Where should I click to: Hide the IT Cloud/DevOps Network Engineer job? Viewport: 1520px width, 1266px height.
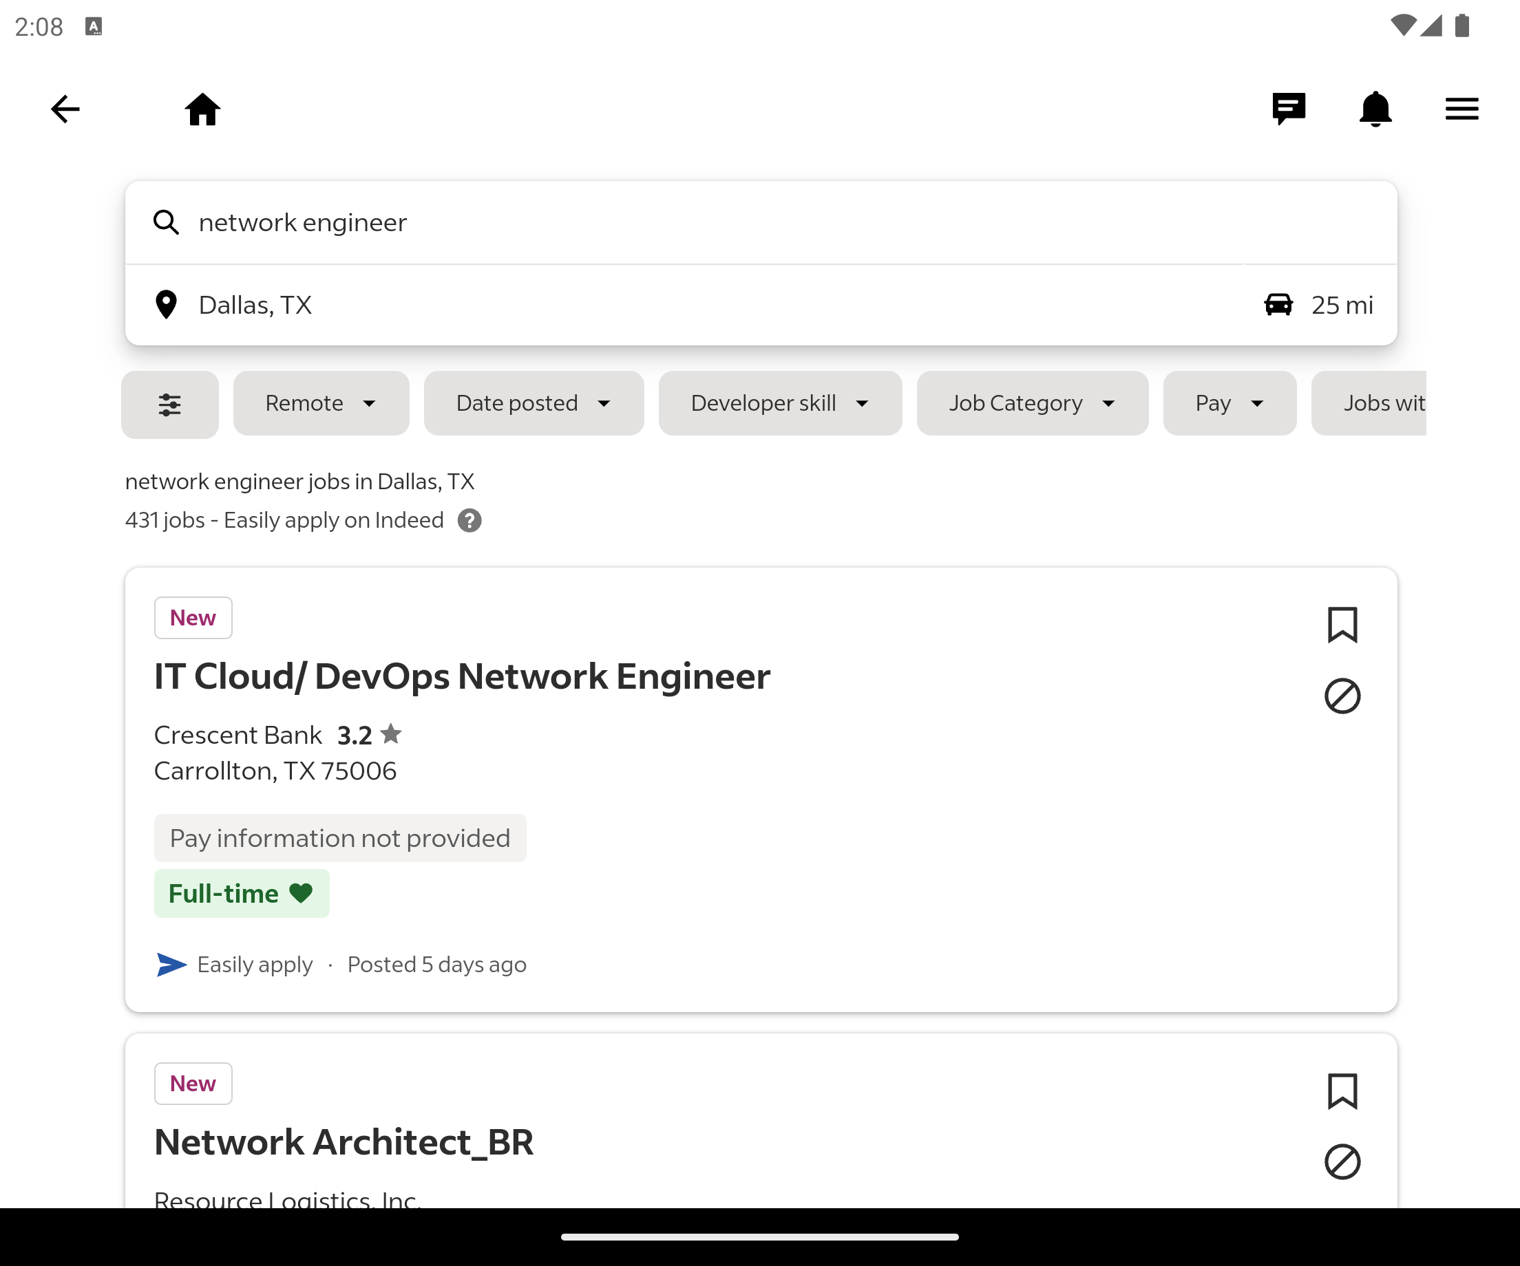1342,696
